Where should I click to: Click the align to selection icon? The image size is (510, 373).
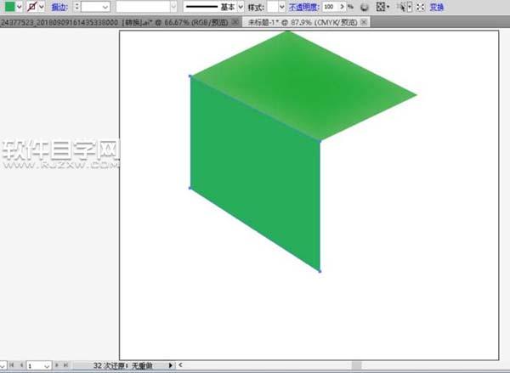pos(382,6)
